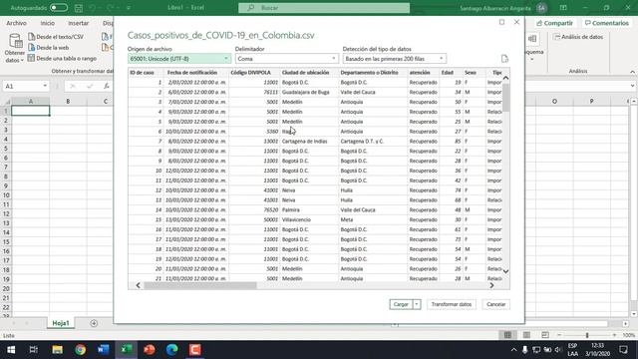This screenshot has height=359, width=638.
Task: Switch to the Insertar ribbon tab
Action: [x=78, y=23]
